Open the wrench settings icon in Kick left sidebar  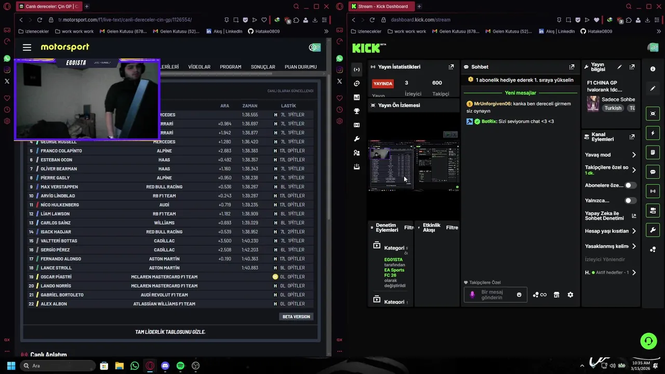[356, 139]
